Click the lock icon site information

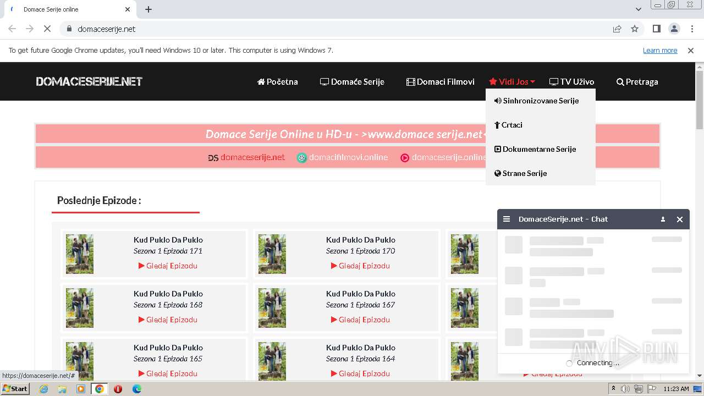[x=69, y=29]
